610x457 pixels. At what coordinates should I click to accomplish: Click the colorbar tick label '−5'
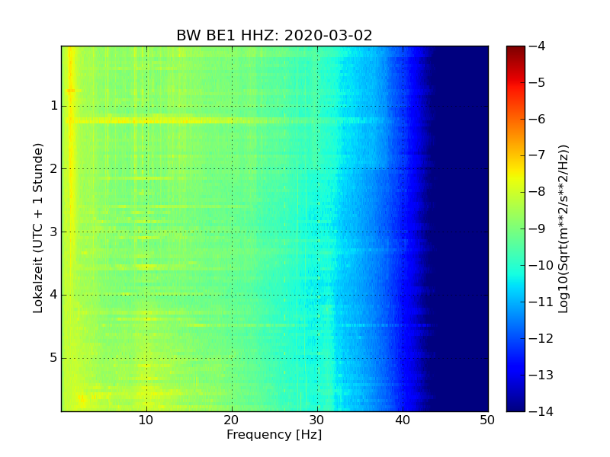[x=538, y=82]
